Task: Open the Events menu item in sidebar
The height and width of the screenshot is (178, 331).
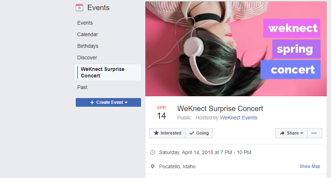Action: 85,23
